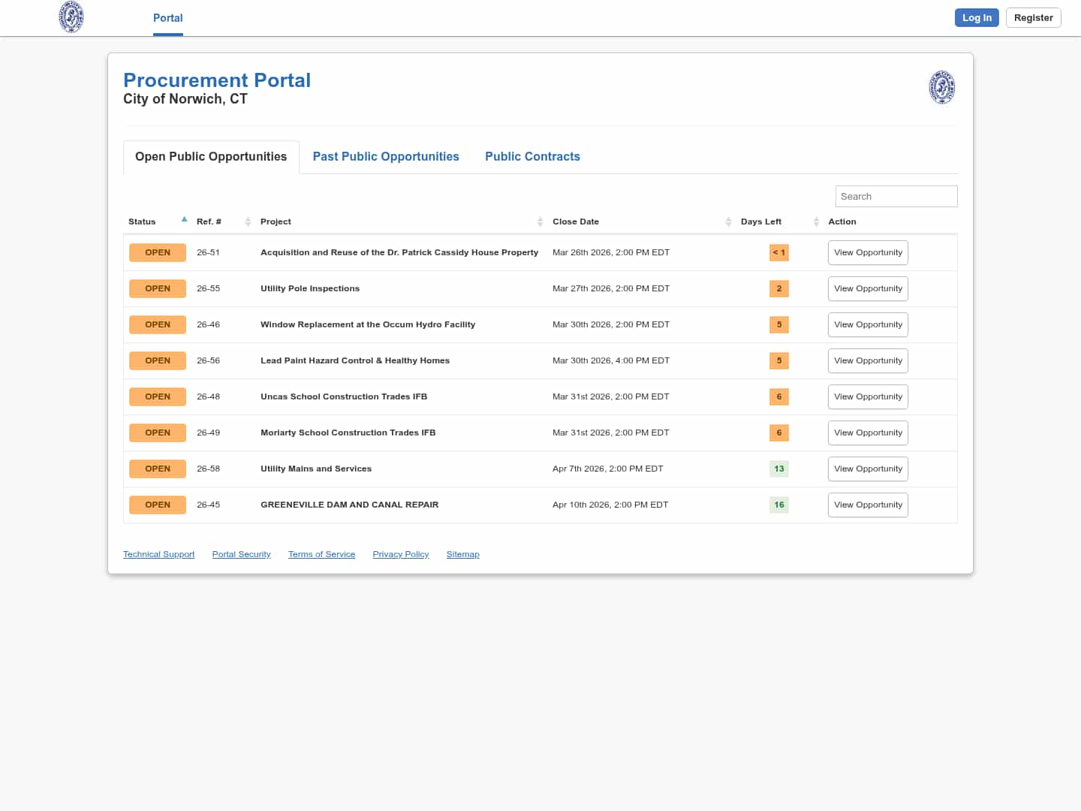Sort by Days Left column arrows
This screenshot has width=1081, height=811.
click(x=816, y=222)
